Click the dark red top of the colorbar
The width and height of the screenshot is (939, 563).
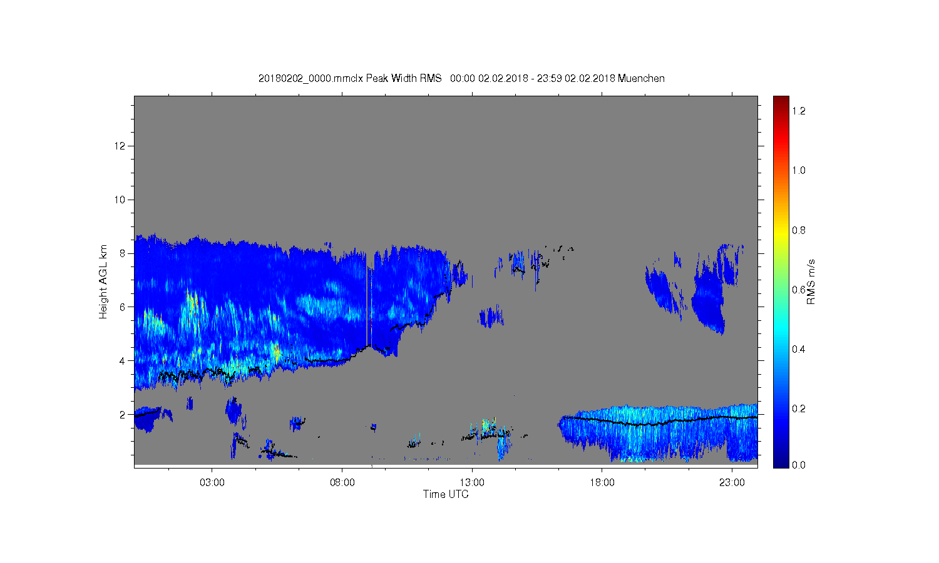781,102
